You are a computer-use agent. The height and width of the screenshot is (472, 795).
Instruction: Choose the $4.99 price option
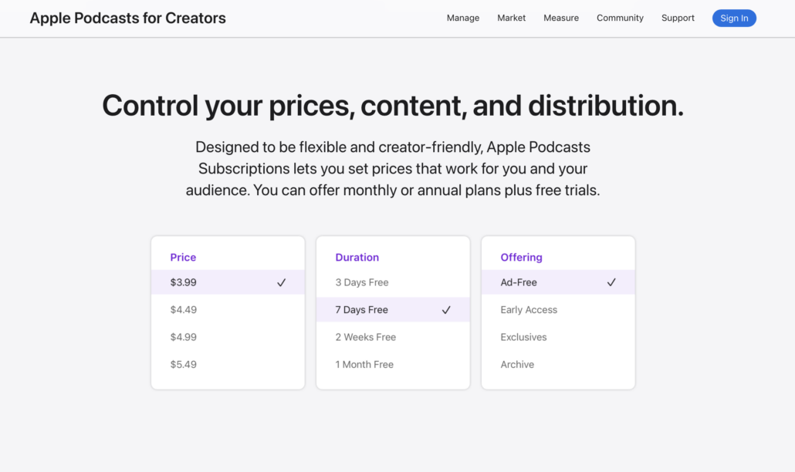[x=184, y=337]
